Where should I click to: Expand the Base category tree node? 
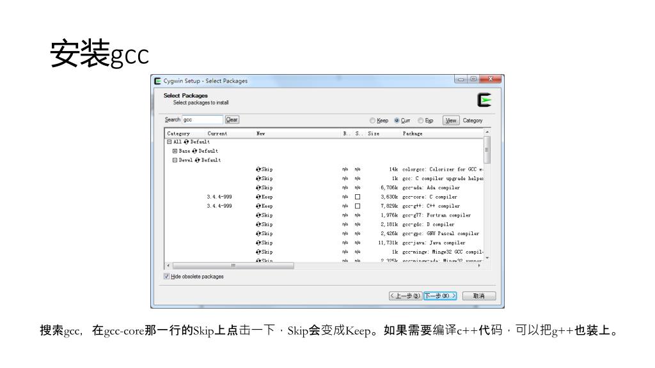pyautogui.click(x=175, y=151)
